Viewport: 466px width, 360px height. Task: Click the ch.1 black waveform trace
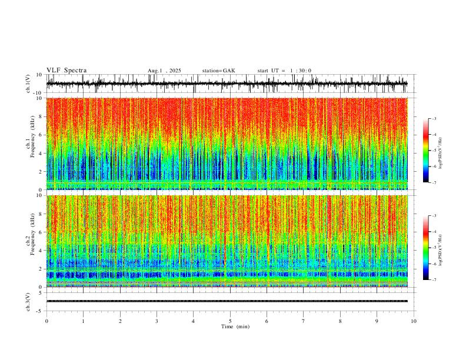pyautogui.click(x=227, y=84)
